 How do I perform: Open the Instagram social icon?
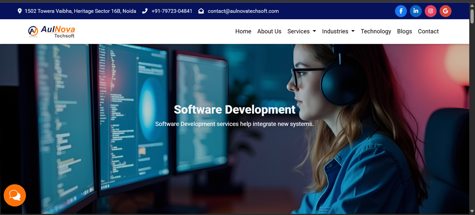pyautogui.click(x=430, y=11)
